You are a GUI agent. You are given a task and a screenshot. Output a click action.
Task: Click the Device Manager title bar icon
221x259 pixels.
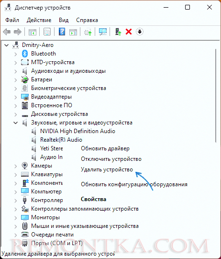click(x=8, y=7)
